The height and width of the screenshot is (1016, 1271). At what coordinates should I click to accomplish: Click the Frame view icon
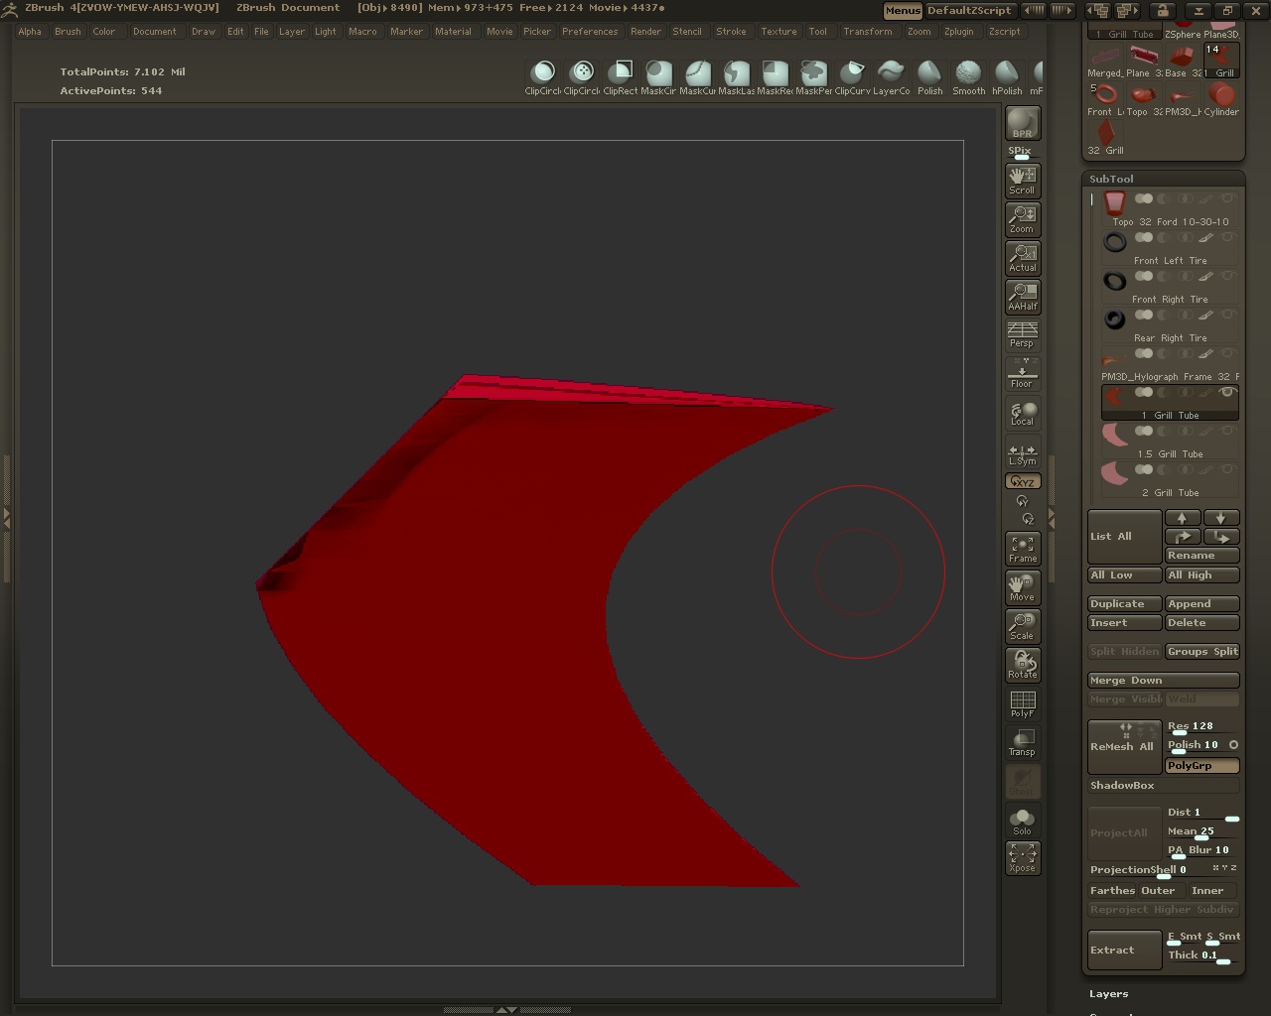(x=1022, y=548)
